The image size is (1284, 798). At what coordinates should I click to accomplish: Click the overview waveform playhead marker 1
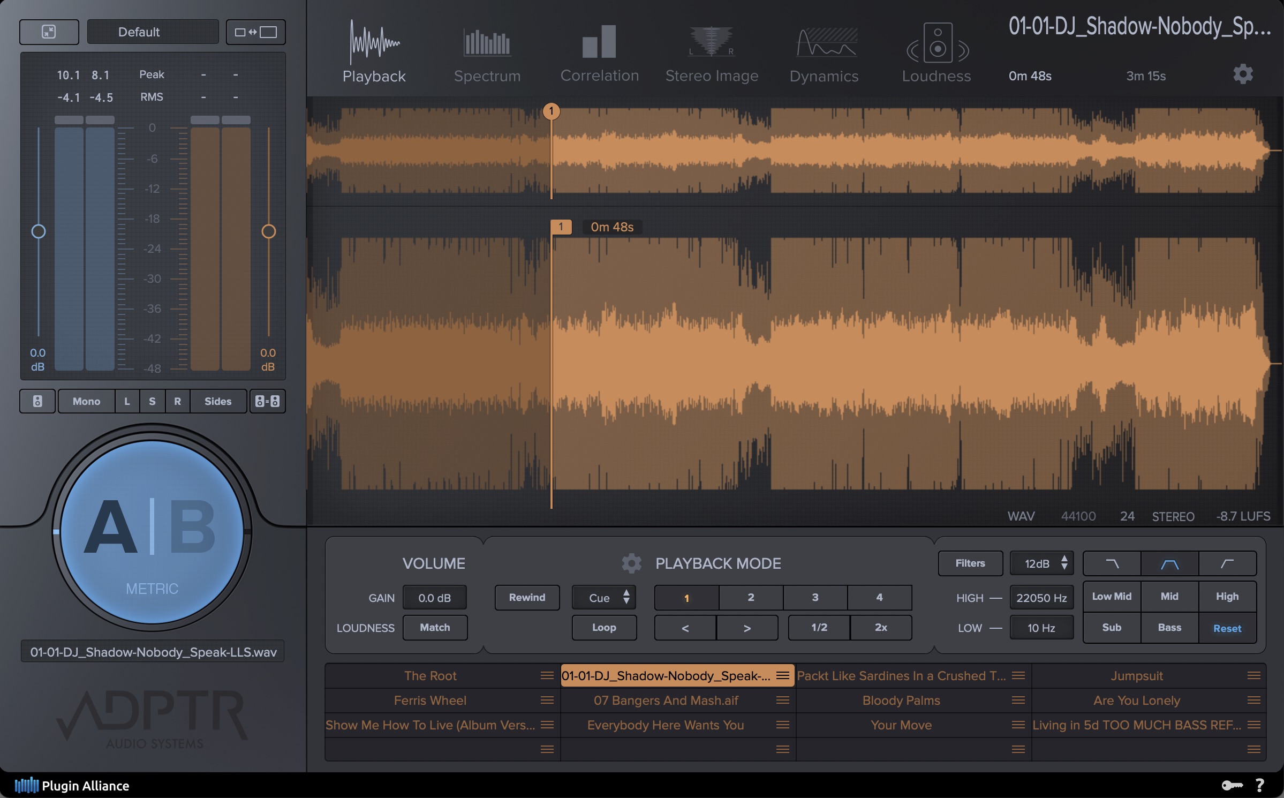(551, 111)
